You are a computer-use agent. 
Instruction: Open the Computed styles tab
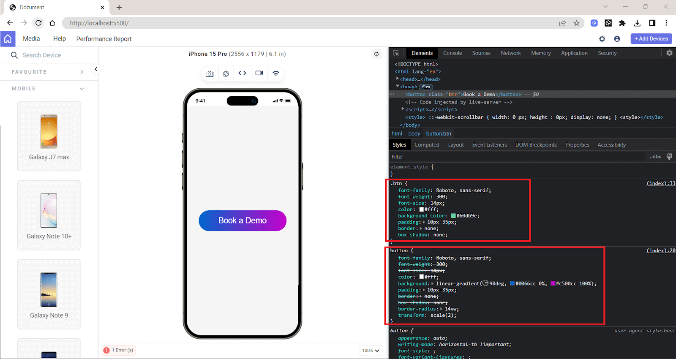(427, 145)
